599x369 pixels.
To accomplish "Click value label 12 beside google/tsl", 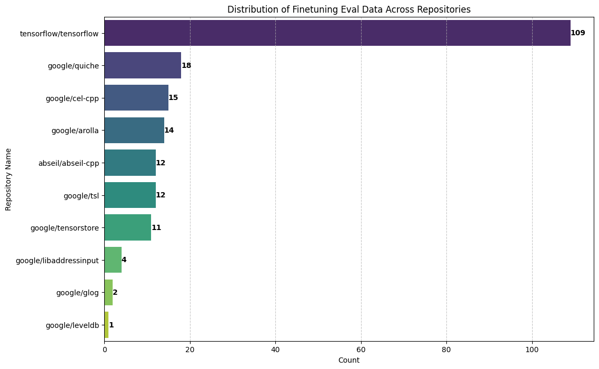I will [161, 195].
